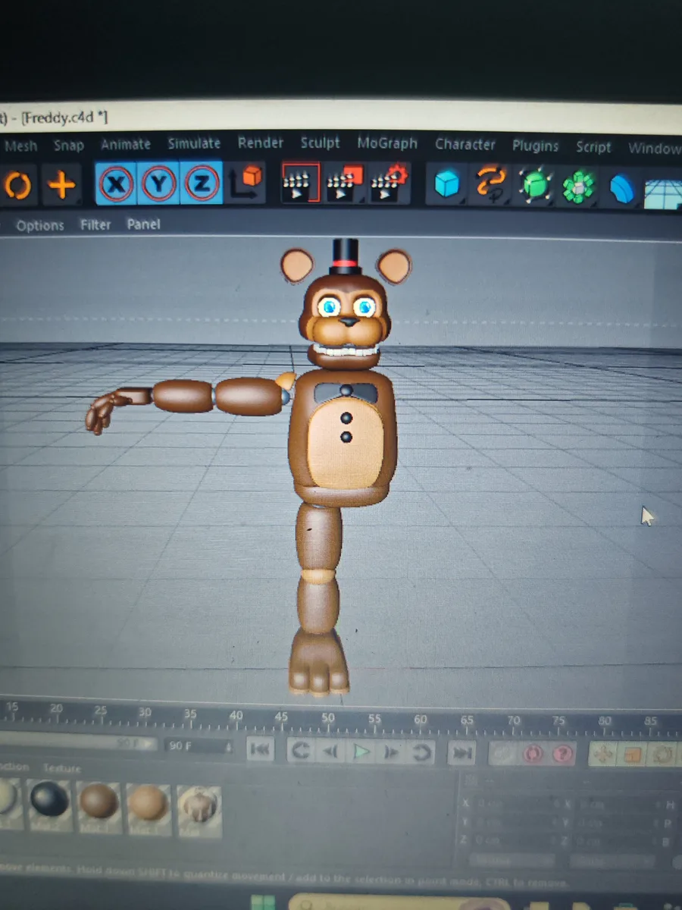This screenshot has height=910, width=682.
Task: Open the Render menu
Action: tap(260, 143)
